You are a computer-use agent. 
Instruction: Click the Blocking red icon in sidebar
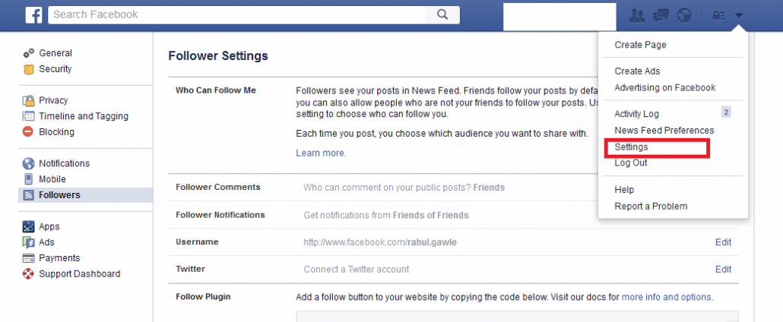[29, 132]
